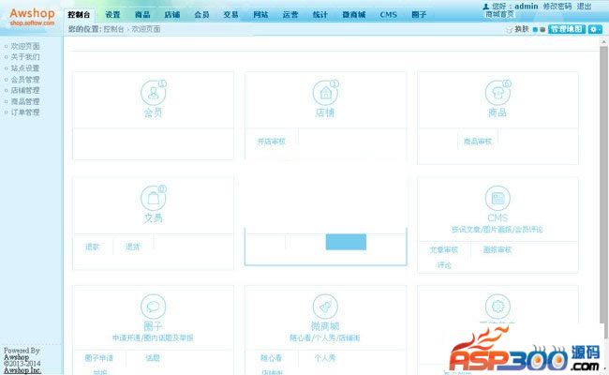Image resolution: width=609 pixels, height=375 pixels.
Task: Click the 退出 logout link
Action: 584,7
